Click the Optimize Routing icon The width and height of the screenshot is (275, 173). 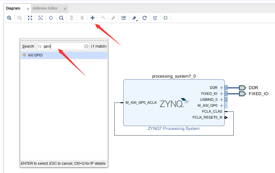tap(155, 18)
